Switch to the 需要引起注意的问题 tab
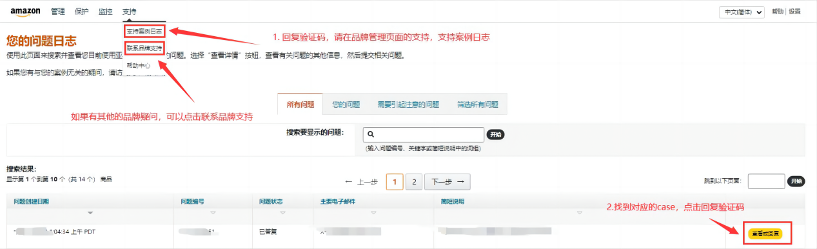The width and height of the screenshot is (817, 249). point(408,104)
